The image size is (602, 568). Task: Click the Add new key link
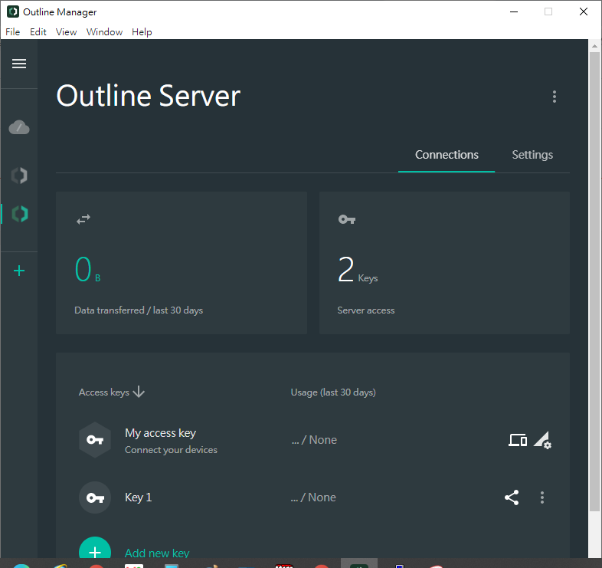157,553
